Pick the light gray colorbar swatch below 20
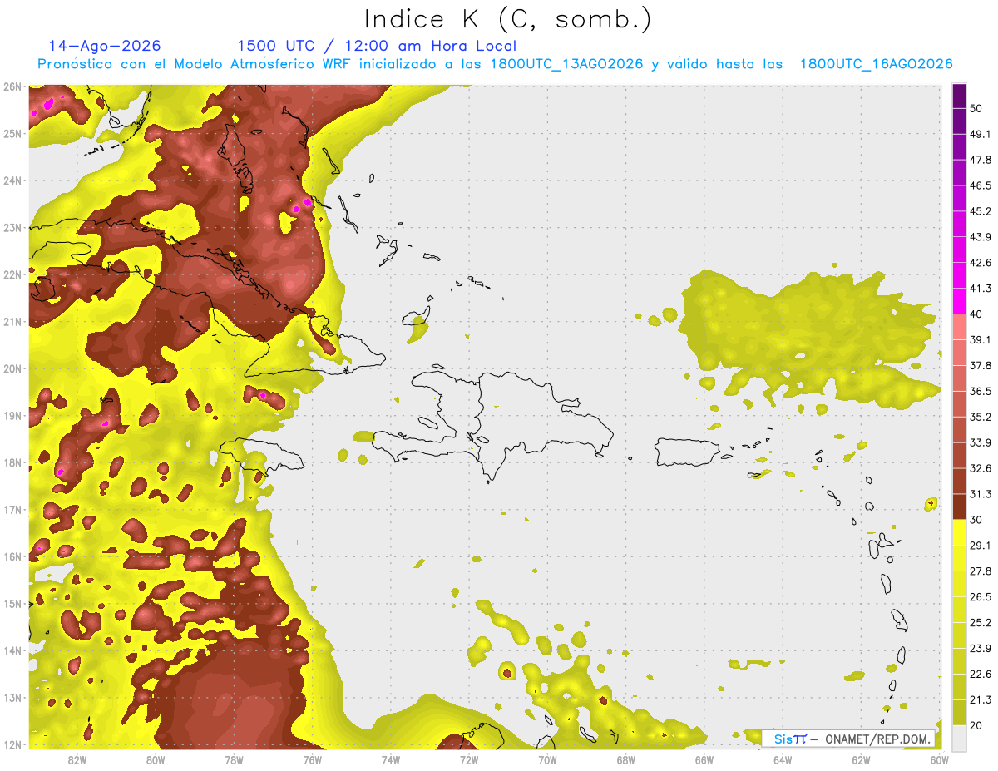The image size is (998, 771). (x=959, y=738)
